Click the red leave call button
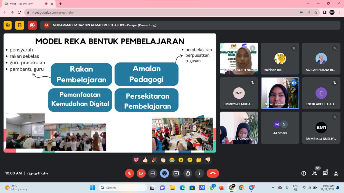 pyautogui.click(x=213, y=173)
